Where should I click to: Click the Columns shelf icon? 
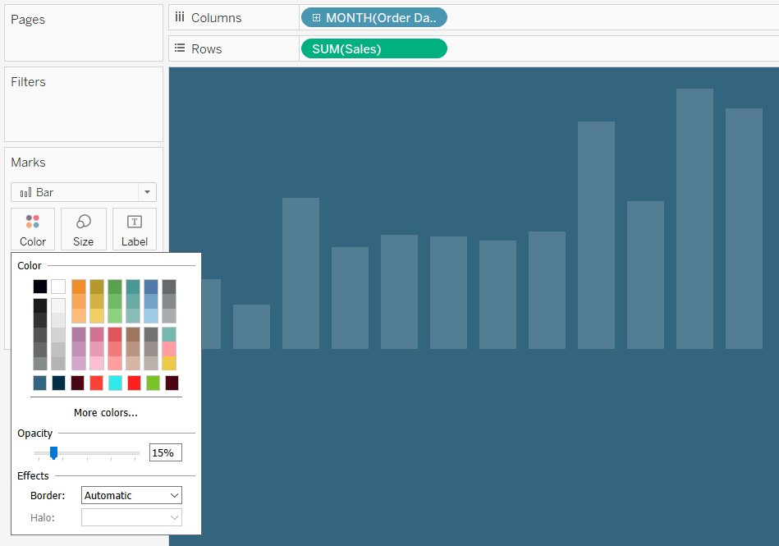(x=179, y=17)
